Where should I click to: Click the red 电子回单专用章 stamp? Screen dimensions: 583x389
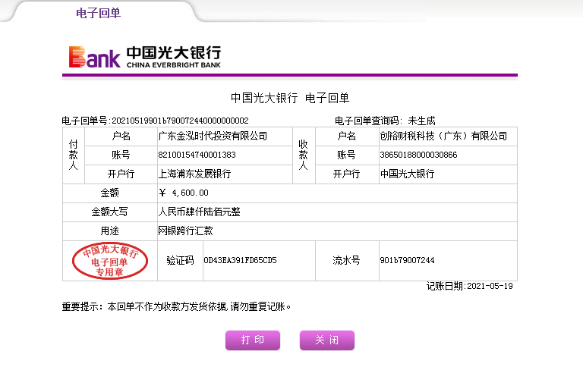point(110,261)
